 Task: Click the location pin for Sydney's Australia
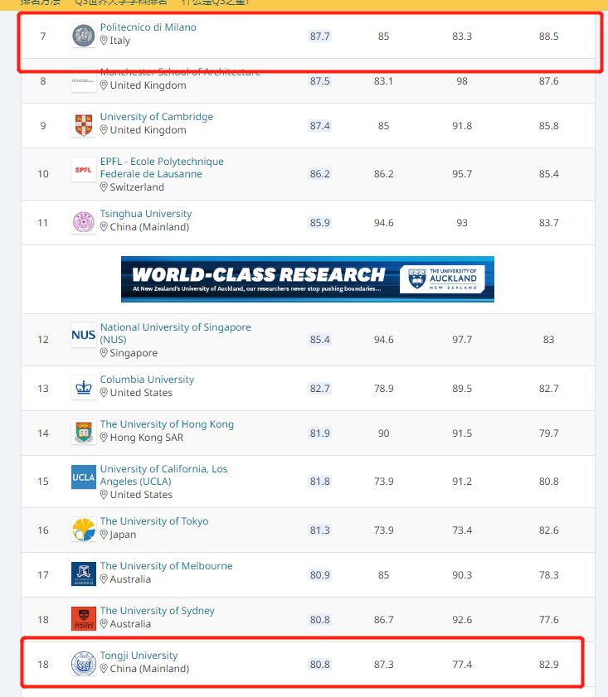[104, 624]
